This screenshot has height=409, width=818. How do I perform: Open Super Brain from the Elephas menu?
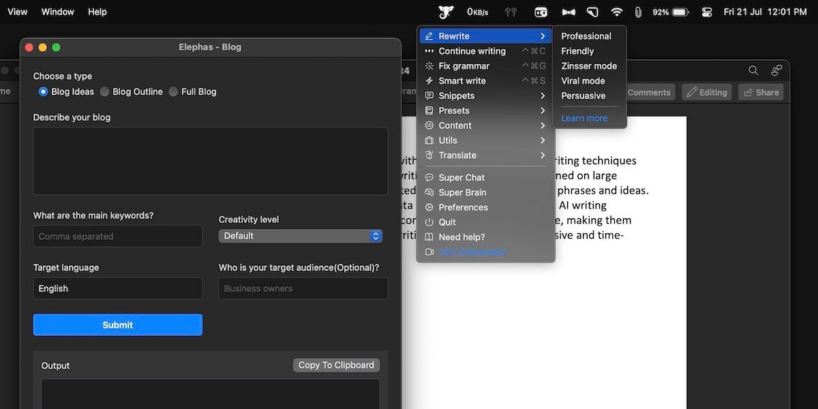(462, 192)
